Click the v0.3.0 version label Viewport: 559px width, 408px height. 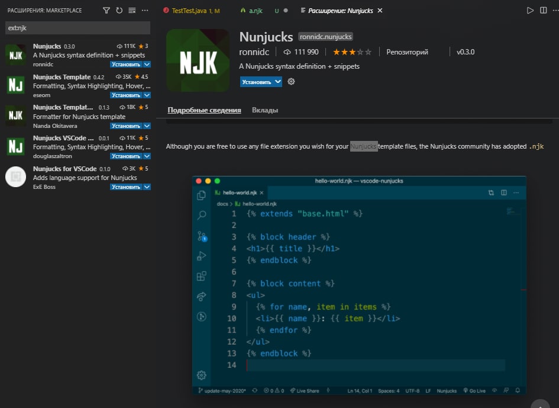click(466, 52)
